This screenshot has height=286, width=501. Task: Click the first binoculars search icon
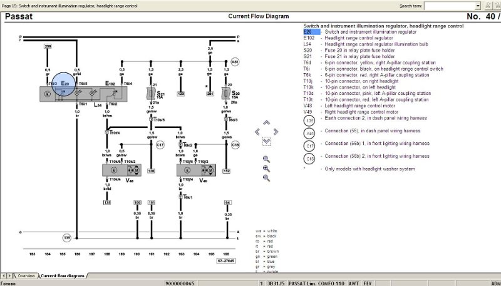pos(488,6)
